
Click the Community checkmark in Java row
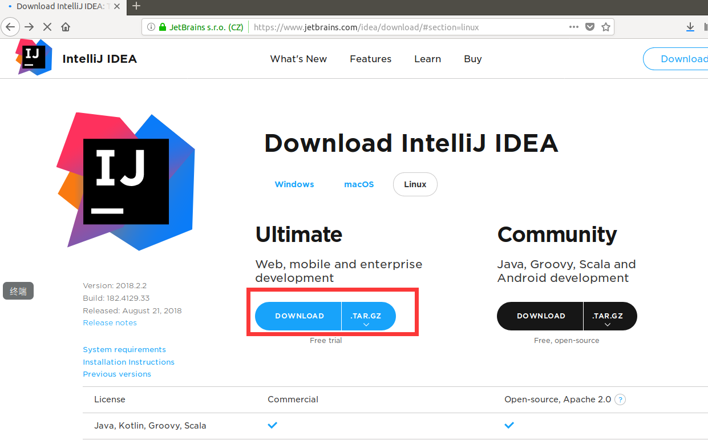[x=509, y=425]
